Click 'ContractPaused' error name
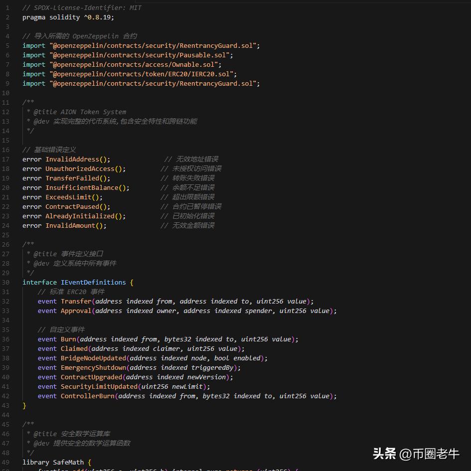 coord(72,207)
